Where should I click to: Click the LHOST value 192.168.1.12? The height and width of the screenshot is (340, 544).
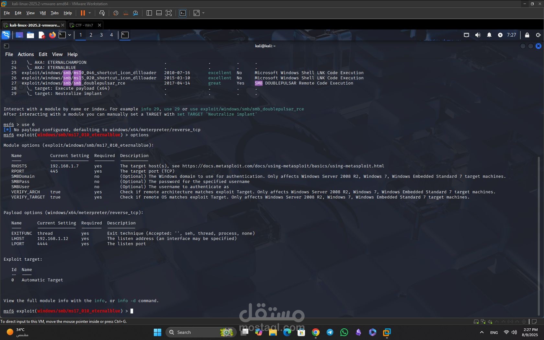[53, 239]
